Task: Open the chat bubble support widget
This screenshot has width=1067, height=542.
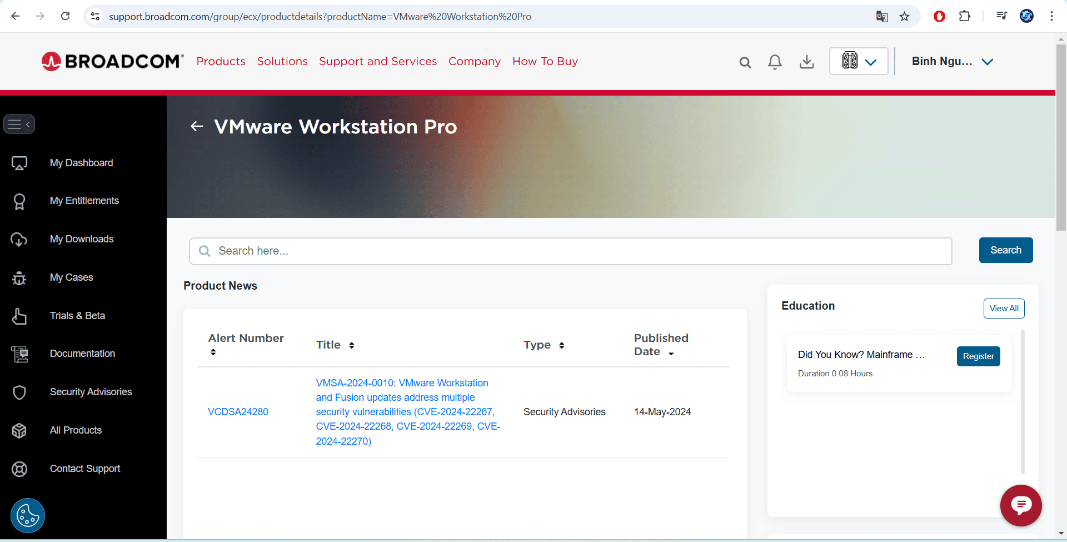Action: [x=1020, y=505]
